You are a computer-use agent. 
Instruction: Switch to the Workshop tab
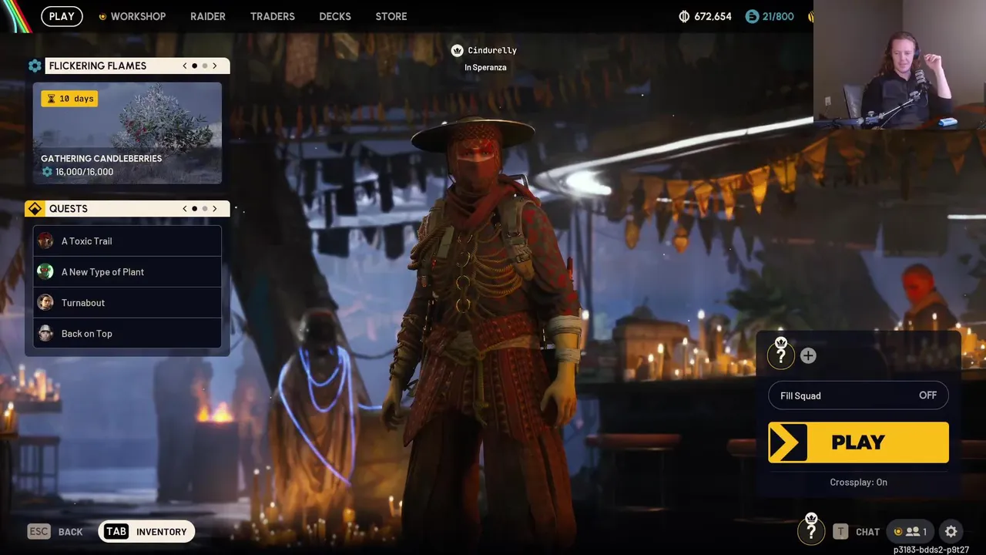pyautogui.click(x=132, y=16)
